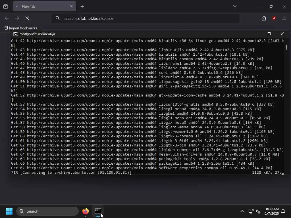Close the New Tab tab
Screen dimensions: 291x218
(x=71, y=6)
